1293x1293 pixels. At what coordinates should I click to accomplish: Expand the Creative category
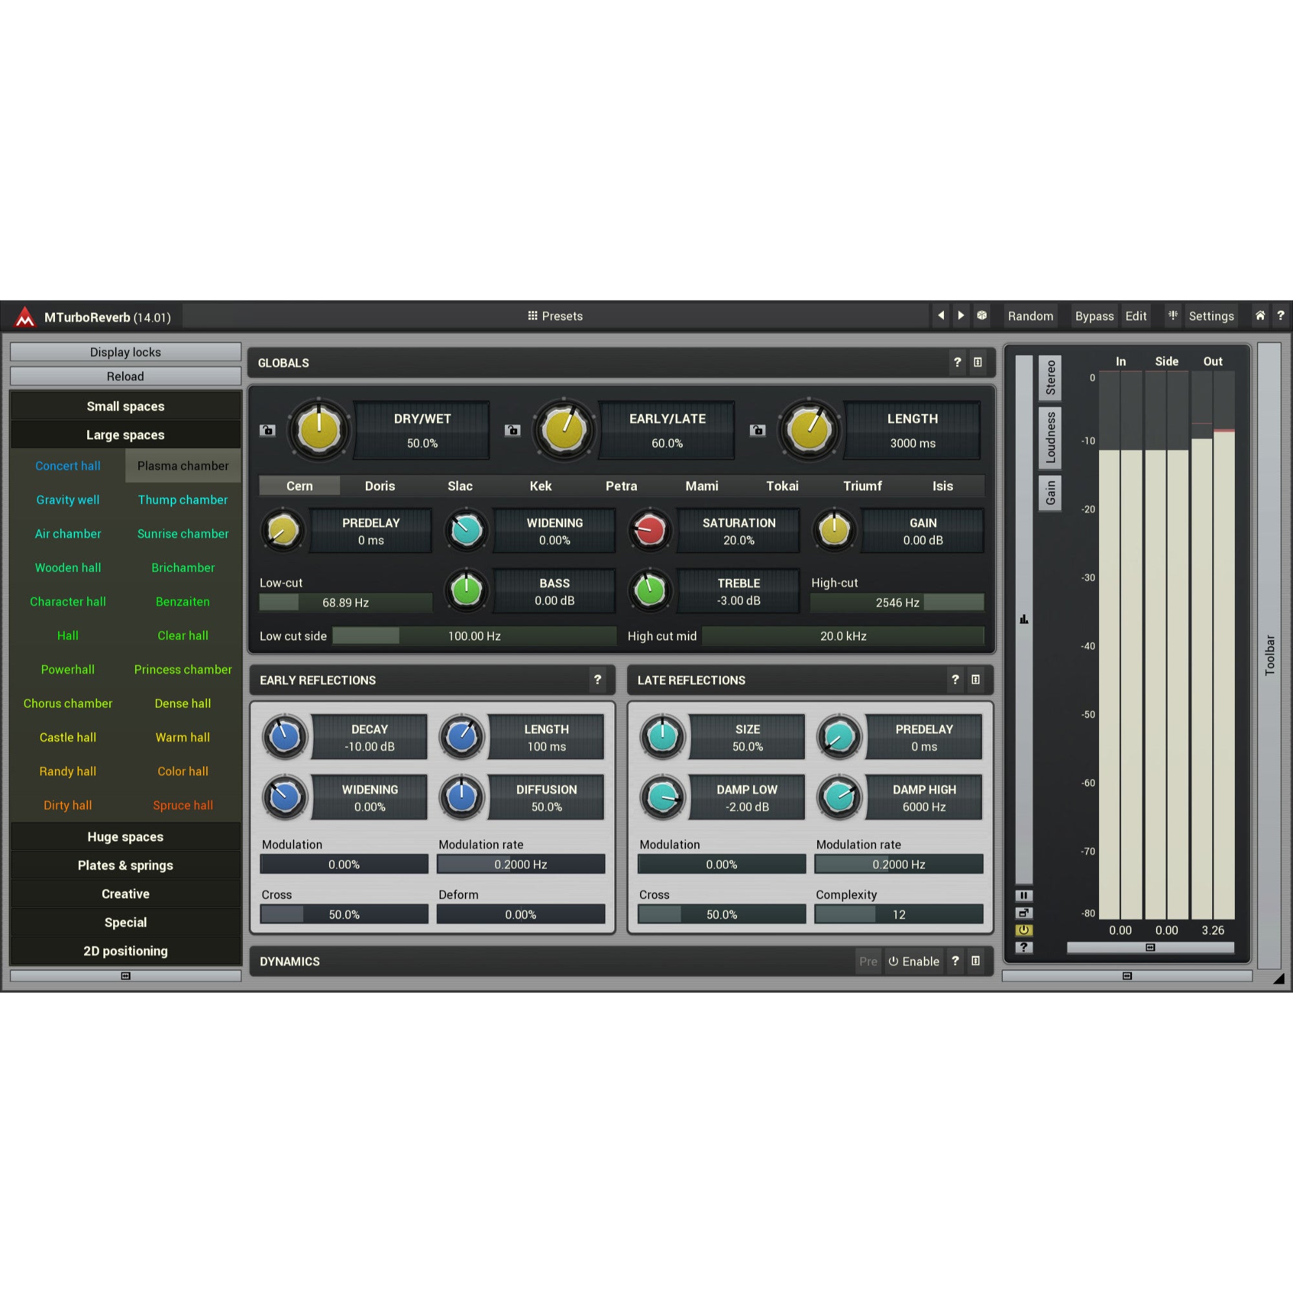[125, 894]
